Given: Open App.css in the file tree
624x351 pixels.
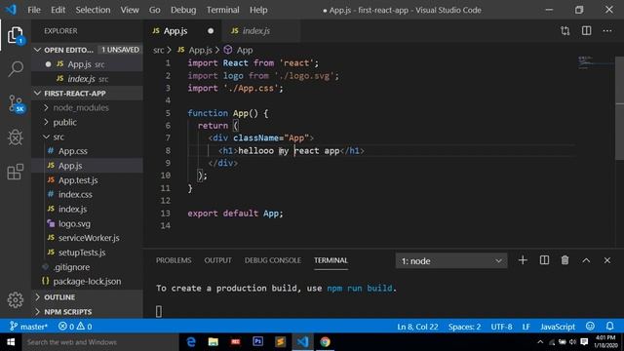Looking at the screenshot, I should coord(72,151).
